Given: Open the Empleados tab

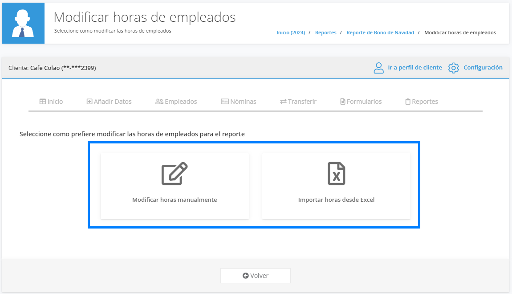Looking at the screenshot, I should pos(176,102).
